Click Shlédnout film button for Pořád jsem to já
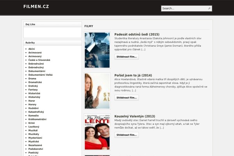This screenshot has width=234, height=156. tap(126, 97)
